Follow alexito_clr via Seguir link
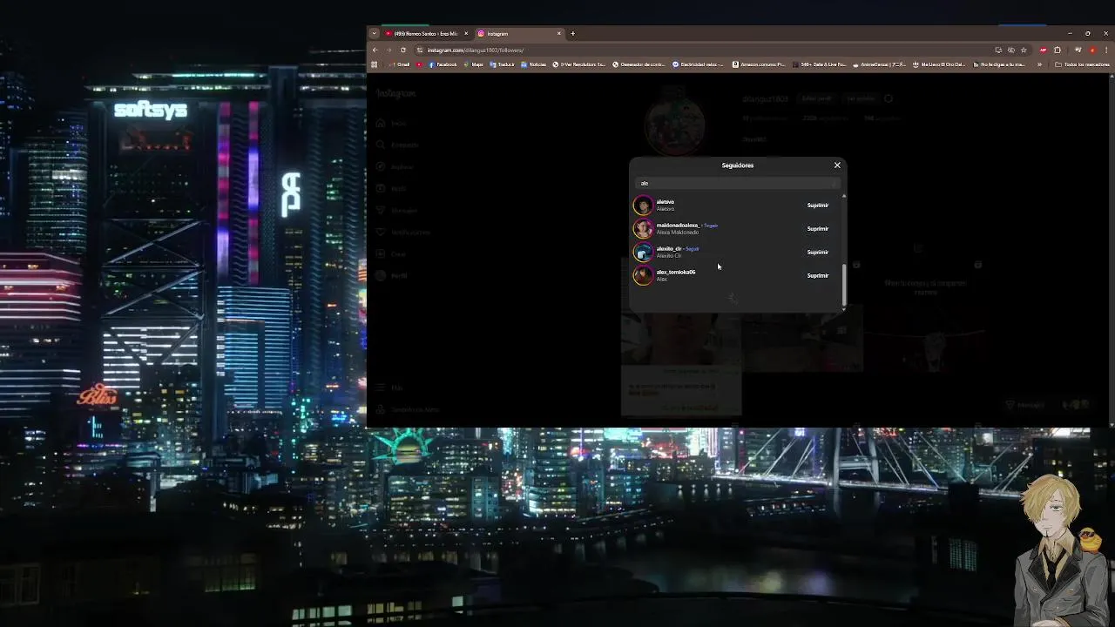The height and width of the screenshot is (627, 1115). pos(693,249)
